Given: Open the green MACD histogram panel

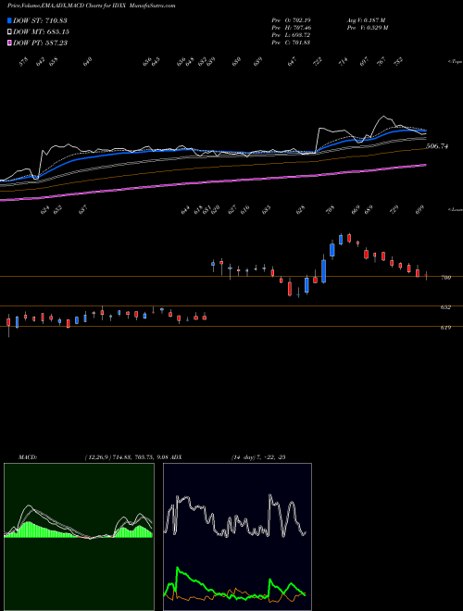Looking at the screenshot, I should [x=79, y=537].
